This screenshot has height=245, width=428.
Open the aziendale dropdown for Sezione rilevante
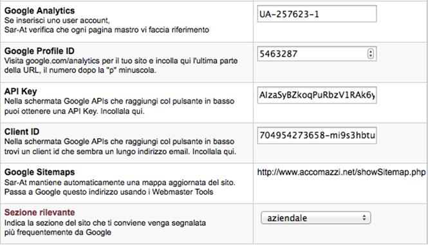tap(316, 218)
